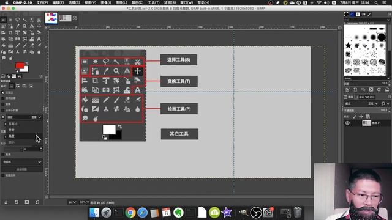Open tool options panel configure menu arrow
Viewport: 392px width, 220px height.
[41, 76]
